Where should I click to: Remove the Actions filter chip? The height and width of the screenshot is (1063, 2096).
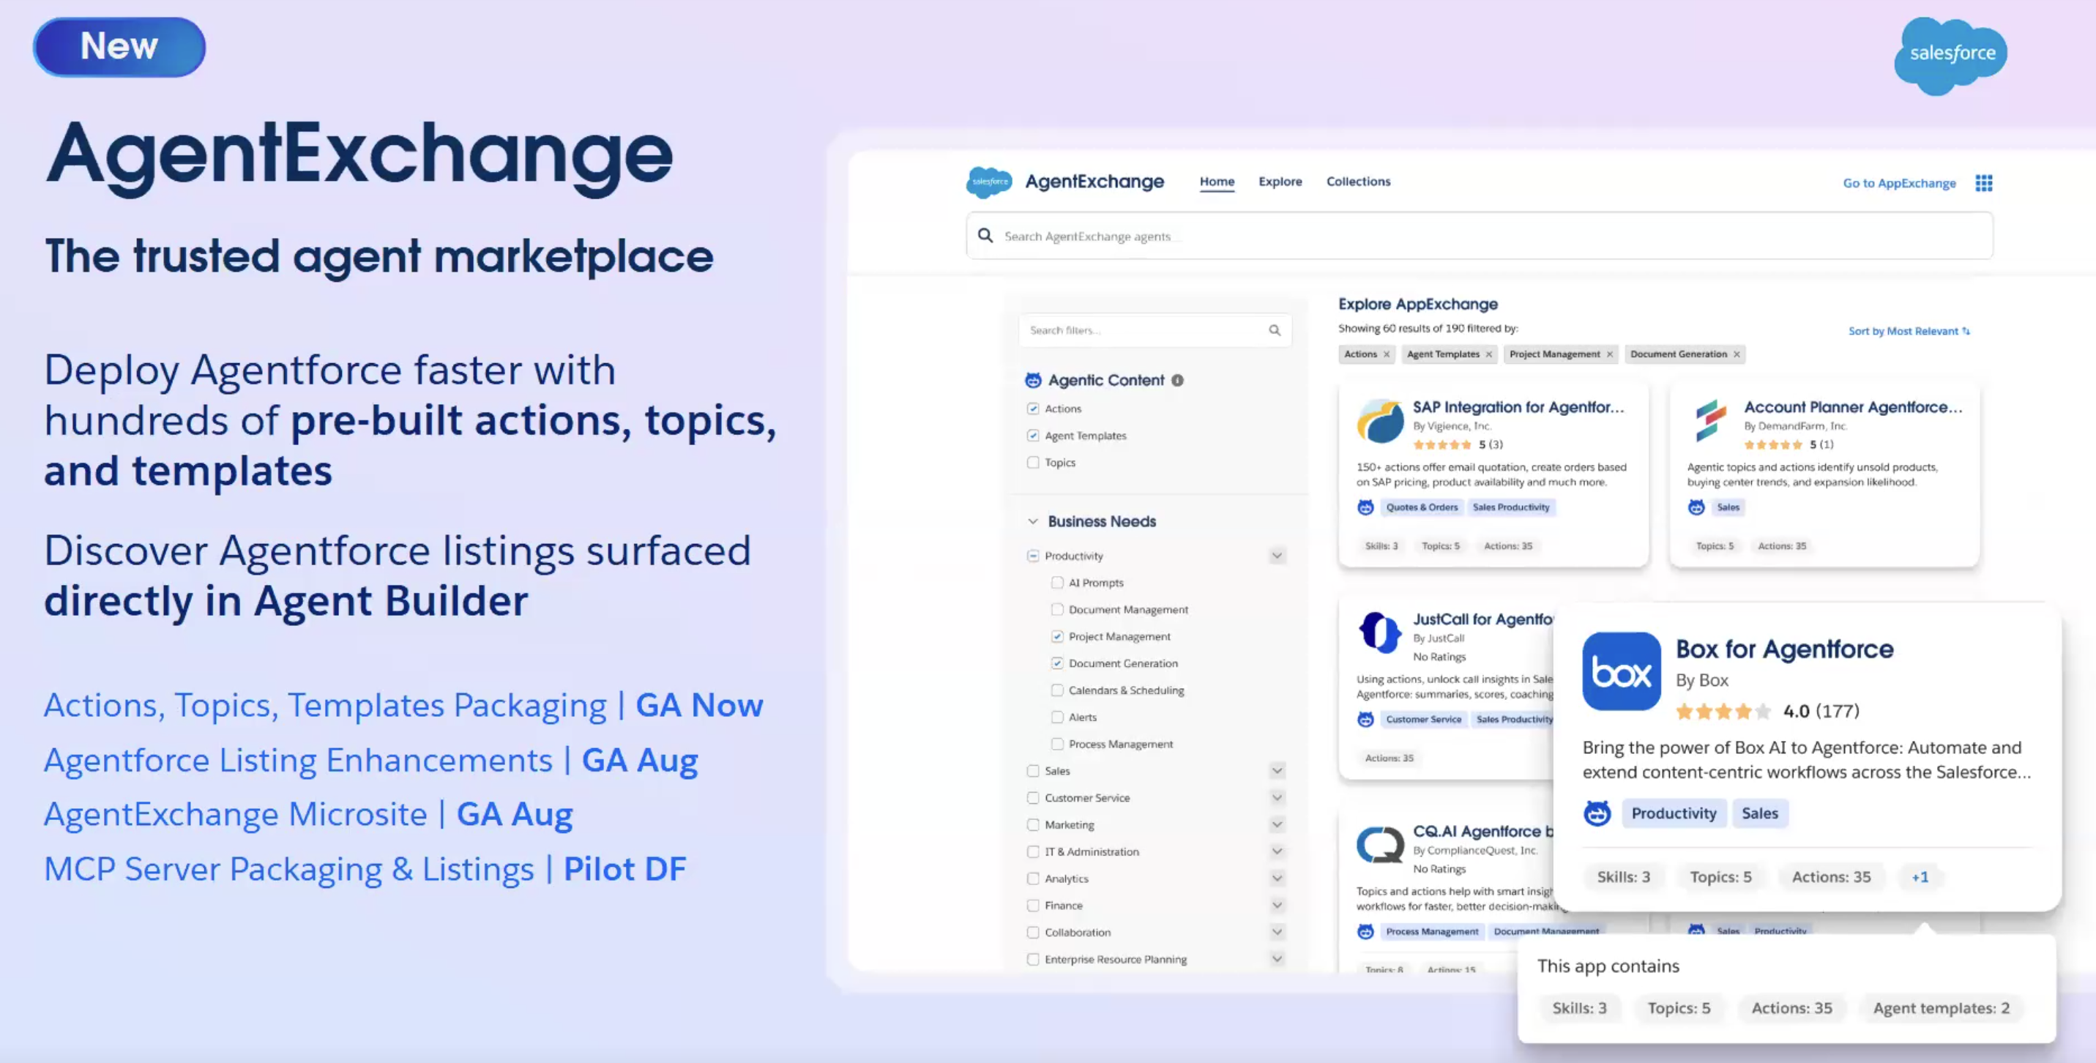coord(1387,354)
